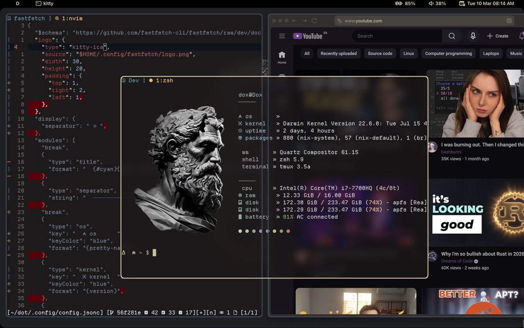Go to Home in YouTube sidebar
This screenshot has width=524, height=328.
282,57
